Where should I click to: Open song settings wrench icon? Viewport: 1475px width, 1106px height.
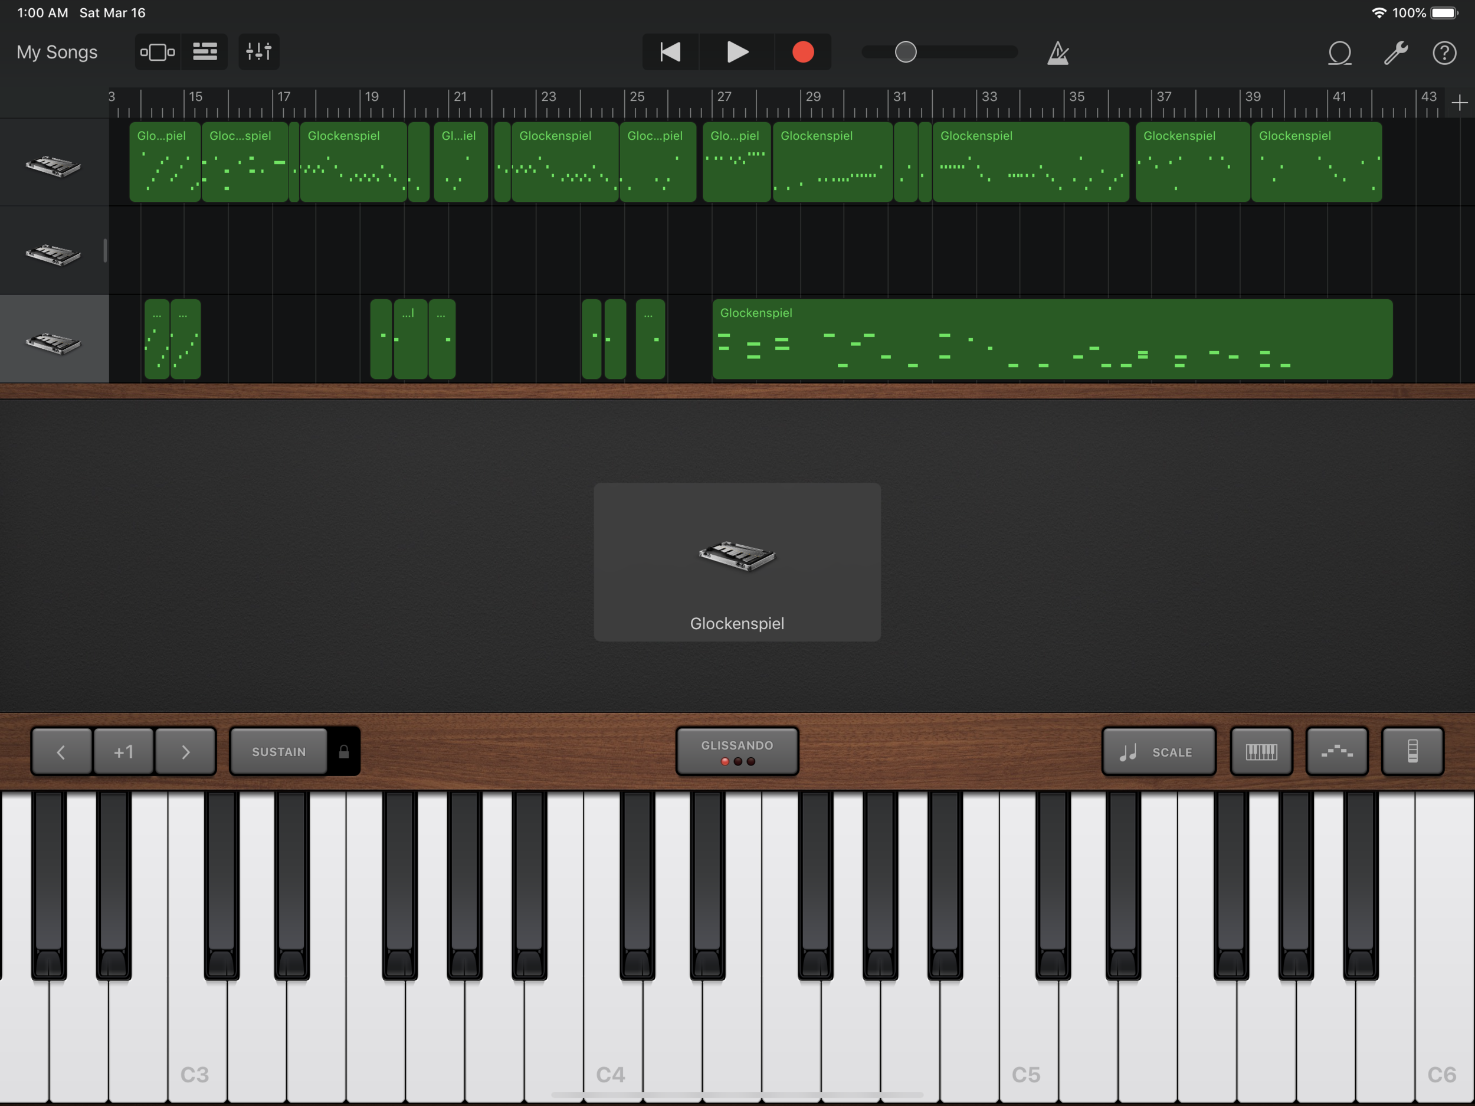[x=1395, y=53]
